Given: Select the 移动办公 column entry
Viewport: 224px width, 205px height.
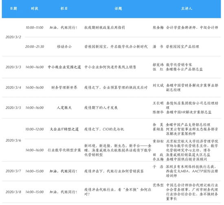Looking at the screenshot, I should coord(64,47).
